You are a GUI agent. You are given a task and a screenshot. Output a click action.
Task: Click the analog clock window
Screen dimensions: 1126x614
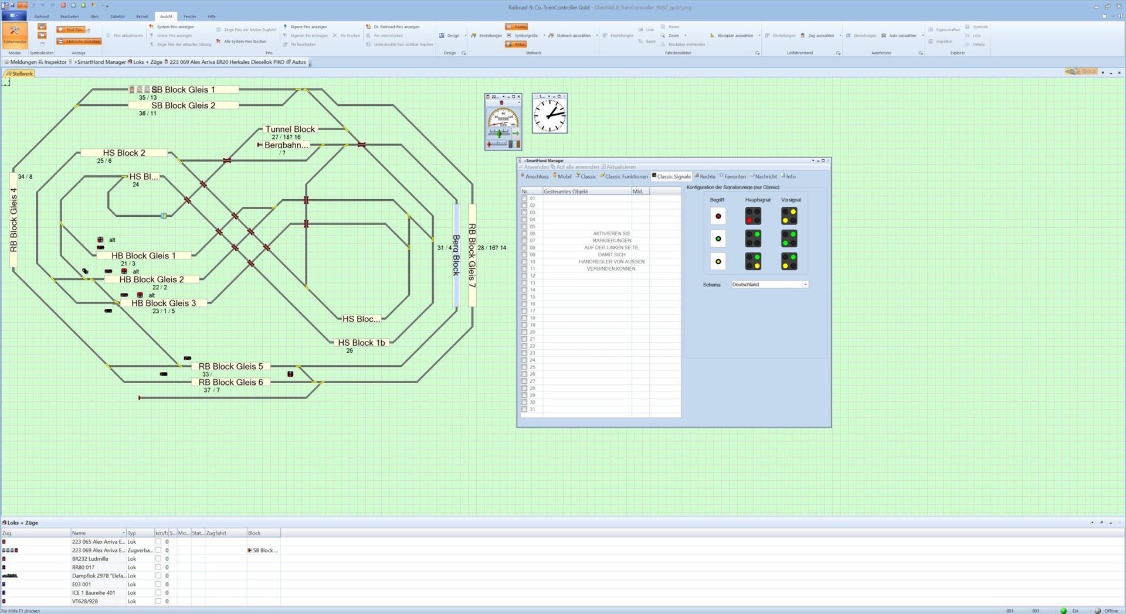point(550,115)
